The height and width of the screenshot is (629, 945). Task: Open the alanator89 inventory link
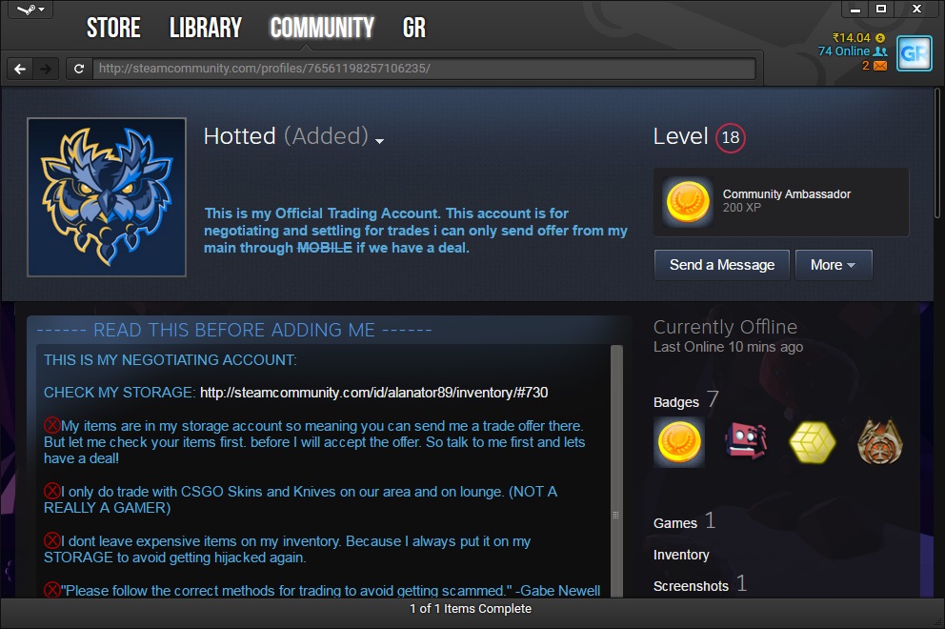coord(373,393)
